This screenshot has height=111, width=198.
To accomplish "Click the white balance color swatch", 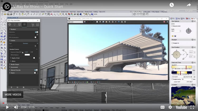I will coord(27,55).
